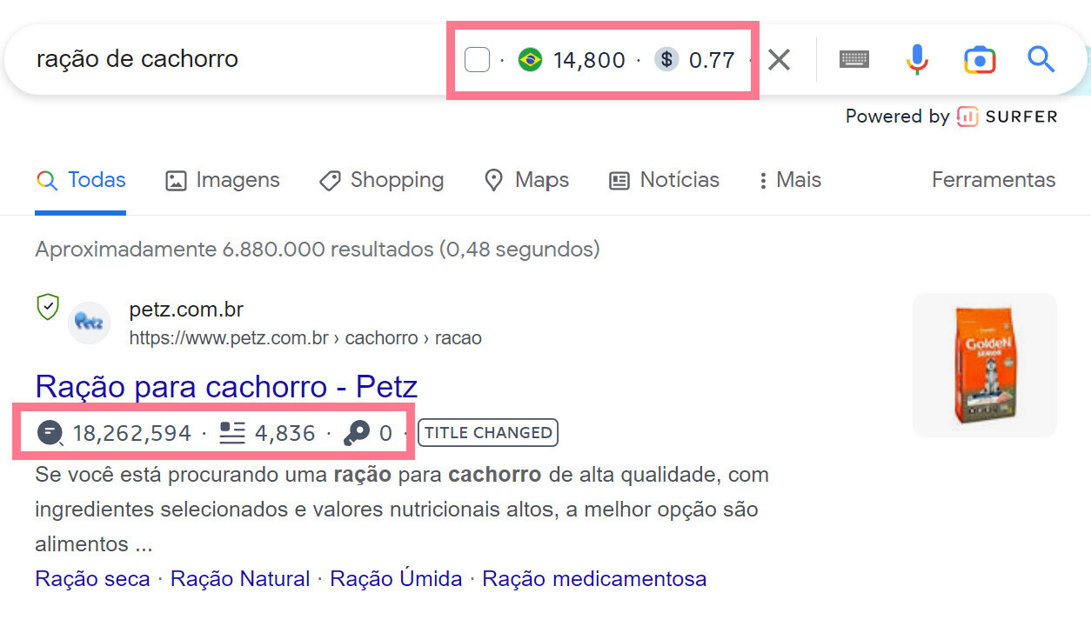Open Google Lens image search camera icon
The image size is (1091, 633).
pos(980,59)
